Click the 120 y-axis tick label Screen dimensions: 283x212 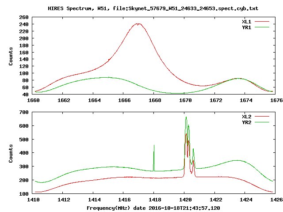coord(24,66)
